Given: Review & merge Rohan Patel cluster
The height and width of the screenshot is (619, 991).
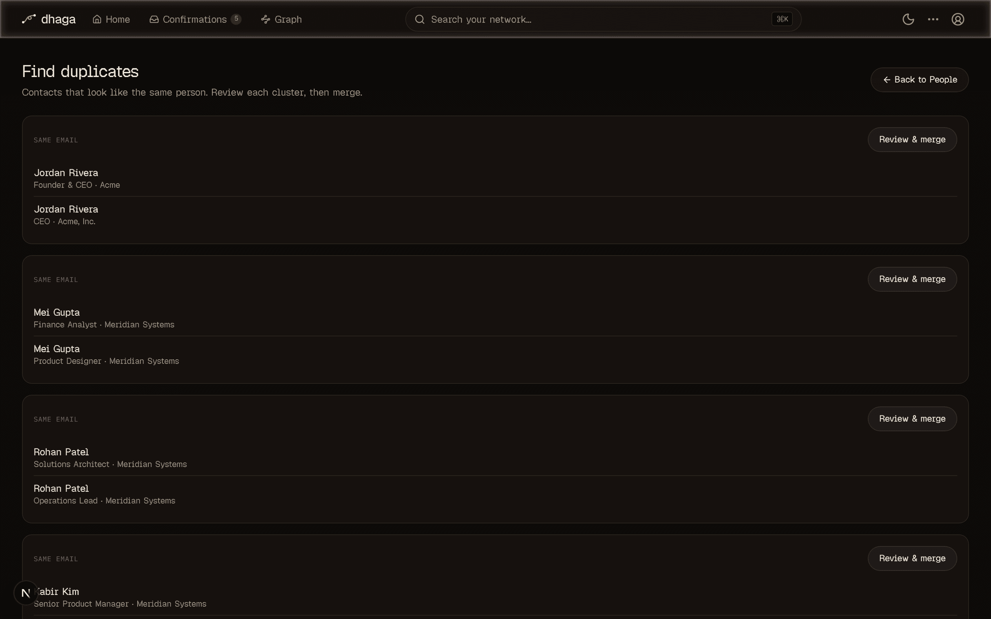Looking at the screenshot, I should pos(912,419).
